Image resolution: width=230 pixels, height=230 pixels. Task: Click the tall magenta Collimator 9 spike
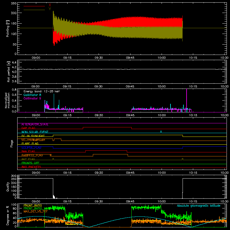point(187,100)
